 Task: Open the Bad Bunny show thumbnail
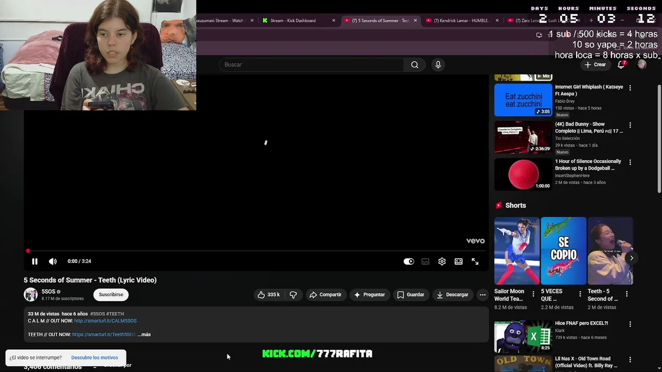(523, 137)
